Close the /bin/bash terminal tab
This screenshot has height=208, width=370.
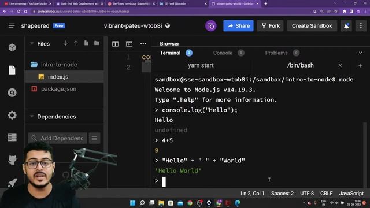coord(340,65)
